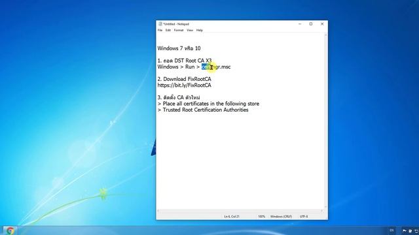Click the '*Untitled - Notepad' title bar
419x235 pixels.
tap(176, 24)
